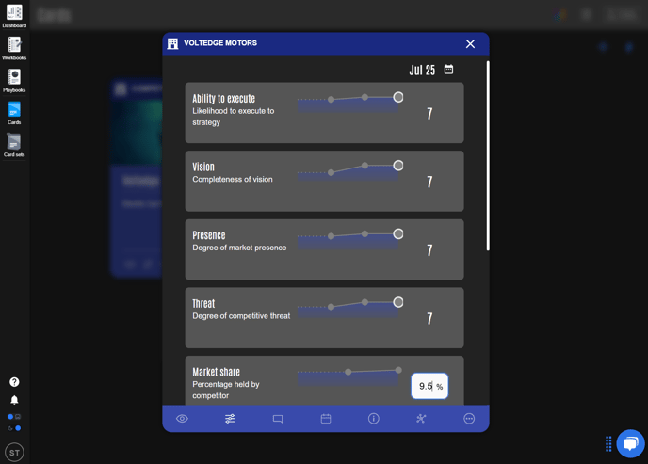Toggle the top display mode switch in sidebar
This screenshot has height=464, width=648.
pyautogui.click(x=14, y=417)
